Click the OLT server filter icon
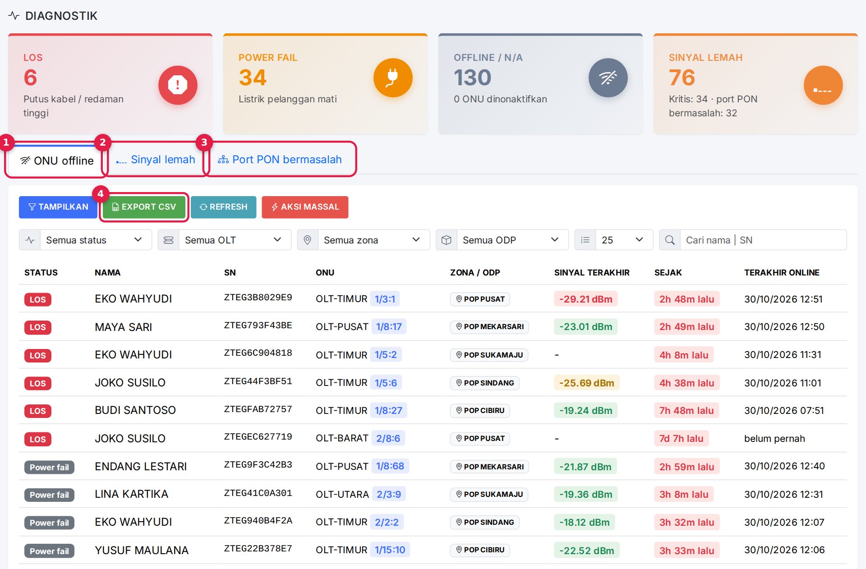The height and width of the screenshot is (569, 866). coord(168,240)
